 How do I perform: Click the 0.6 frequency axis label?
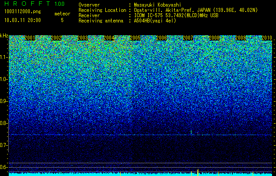pos(4,167)
